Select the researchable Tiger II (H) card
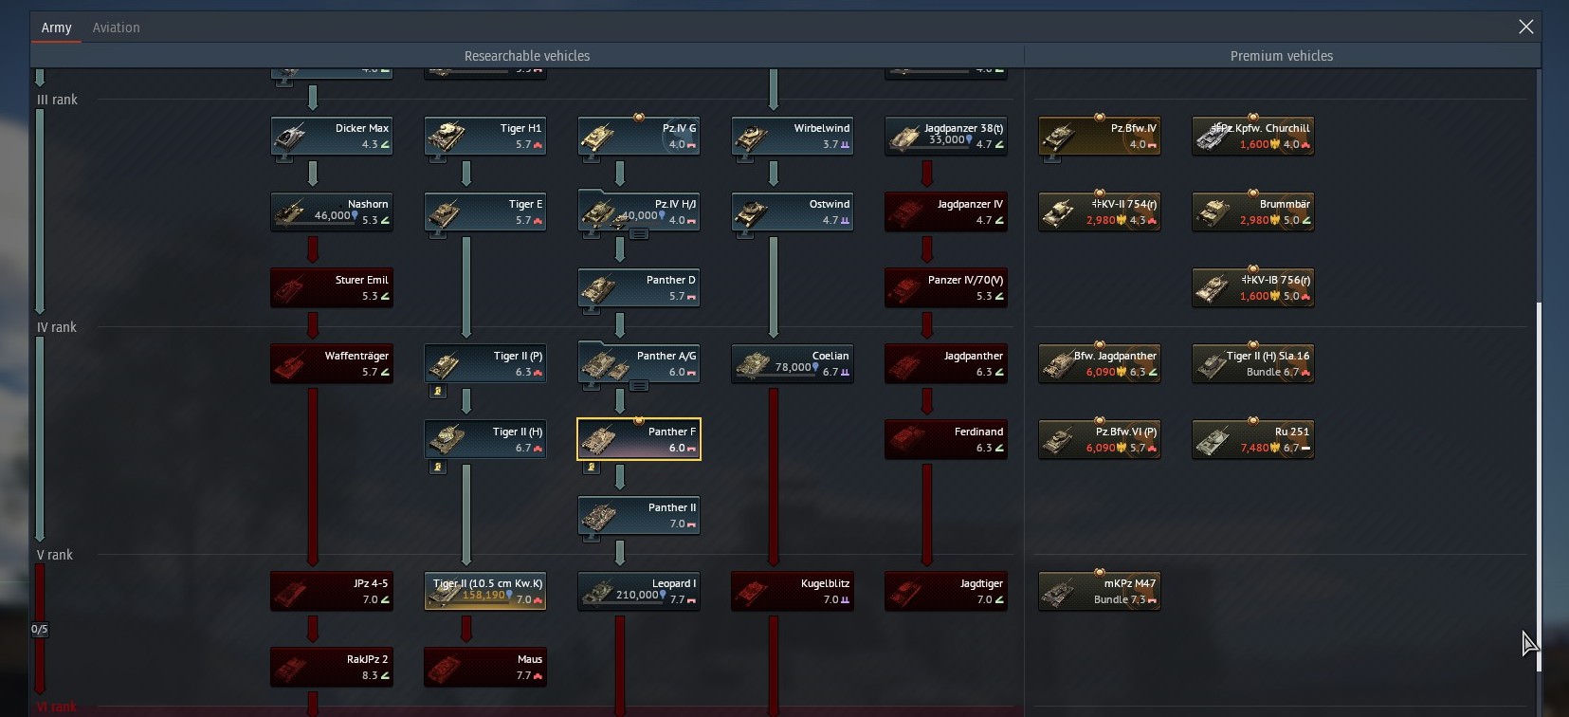The image size is (1569, 717). tap(485, 439)
